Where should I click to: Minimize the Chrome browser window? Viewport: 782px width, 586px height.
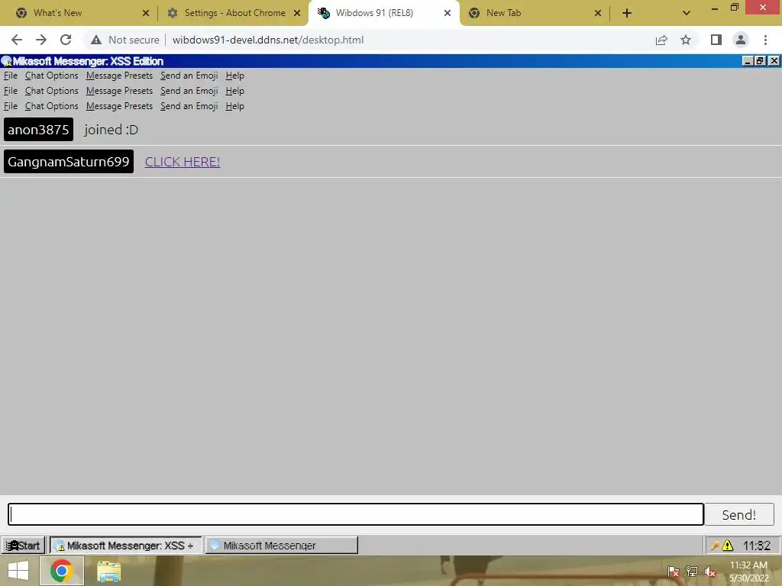[x=715, y=8]
